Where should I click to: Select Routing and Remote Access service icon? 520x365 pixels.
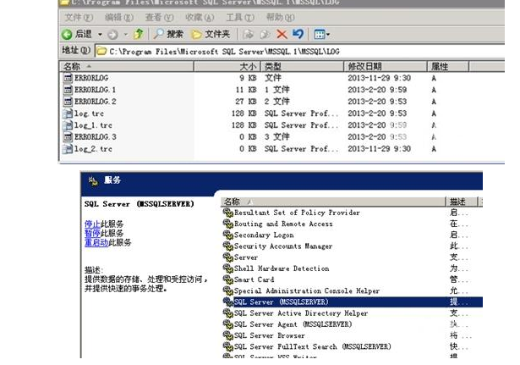point(227,224)
